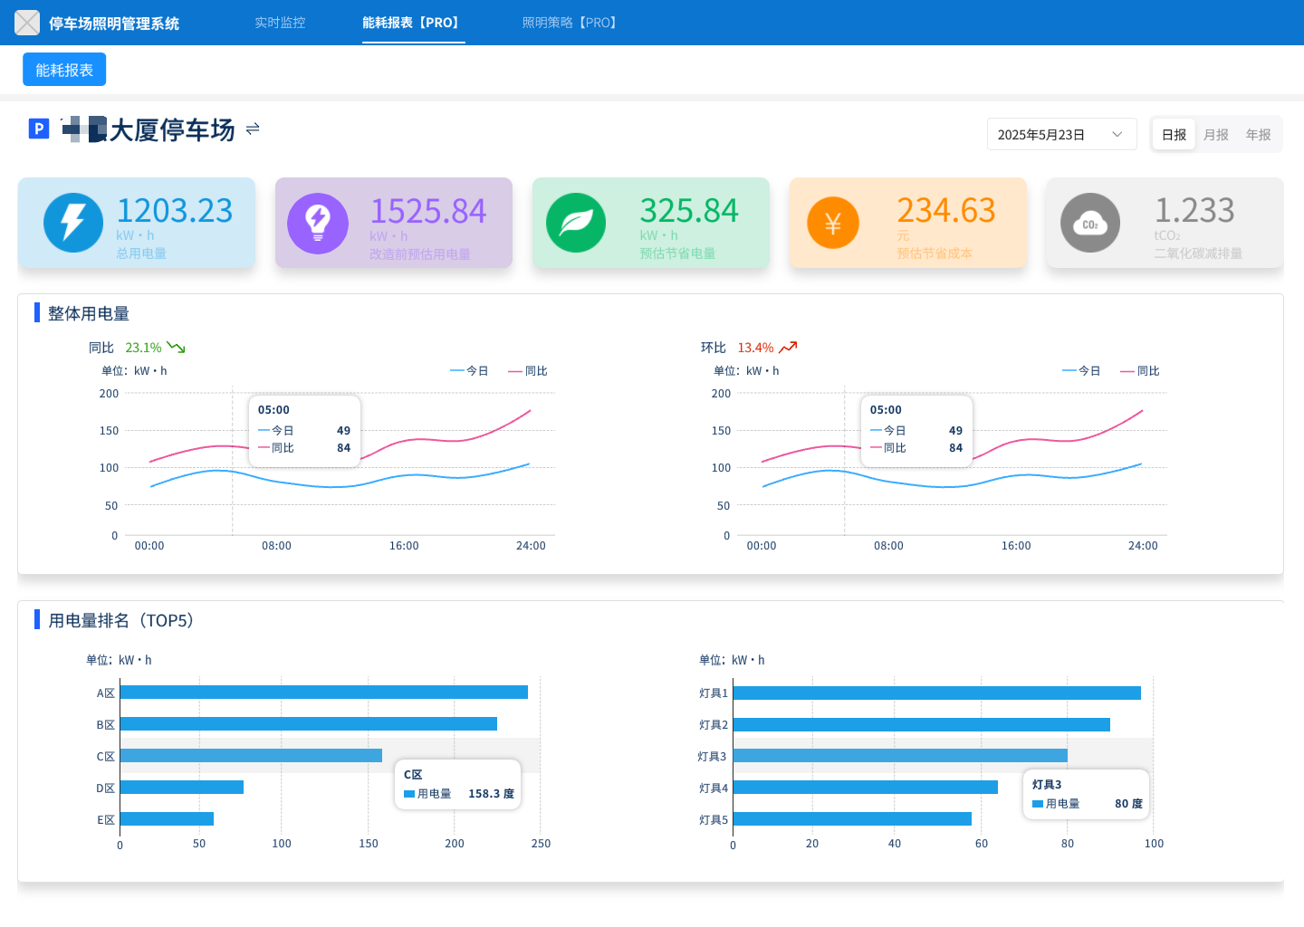Toggle 今日 legend in 同比 chart
Screen dimensions: 1304x927
[470, 371]
